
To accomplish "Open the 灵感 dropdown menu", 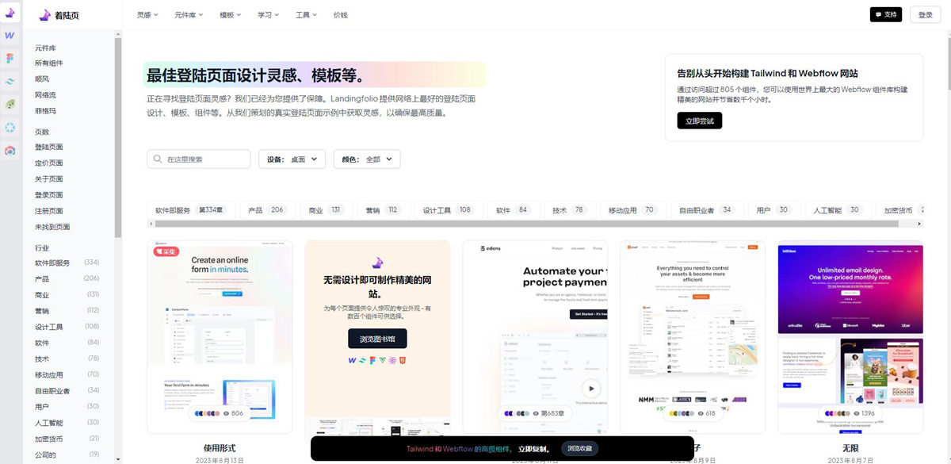I will [x=147, y=15].
